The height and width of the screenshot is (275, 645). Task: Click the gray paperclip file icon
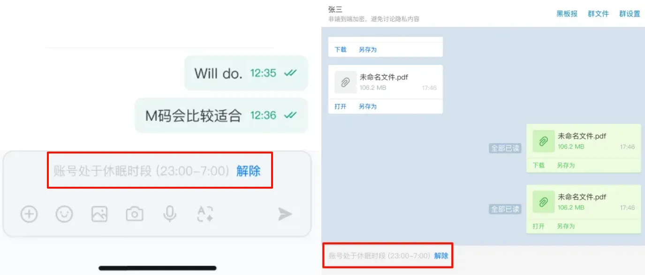345,82
